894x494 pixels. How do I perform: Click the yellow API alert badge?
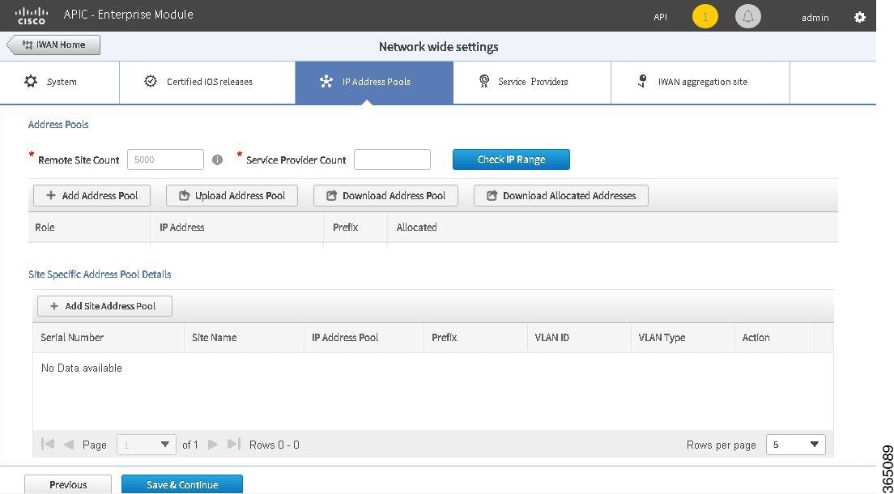point(705,15)
